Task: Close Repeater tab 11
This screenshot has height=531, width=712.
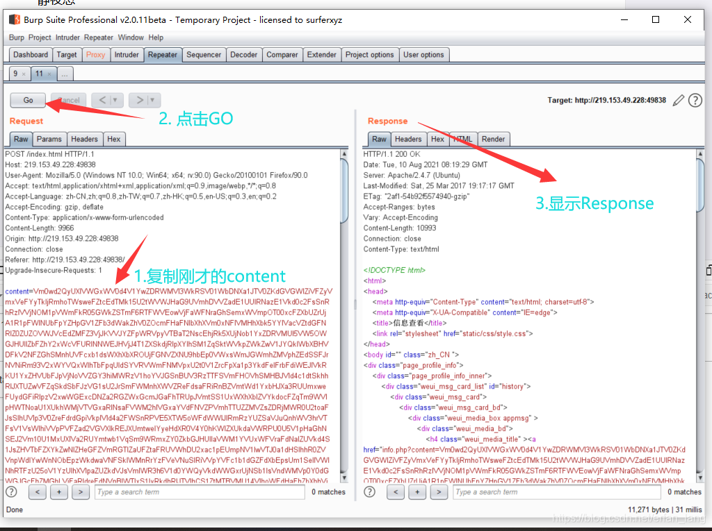Action: [x=49, y=74]
